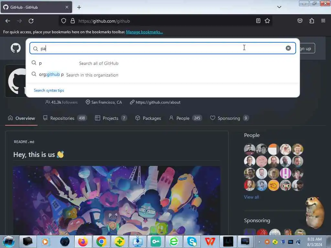Open first avatar in People grid
This screenshot has width=331, height=248.
[x=250, y=149]
